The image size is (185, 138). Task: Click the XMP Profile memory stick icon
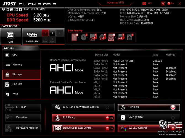pyautogui.click(x=32, y=35)
